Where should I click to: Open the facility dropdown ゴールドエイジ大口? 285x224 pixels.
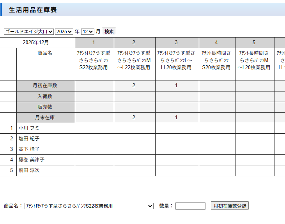coord(28,32)
